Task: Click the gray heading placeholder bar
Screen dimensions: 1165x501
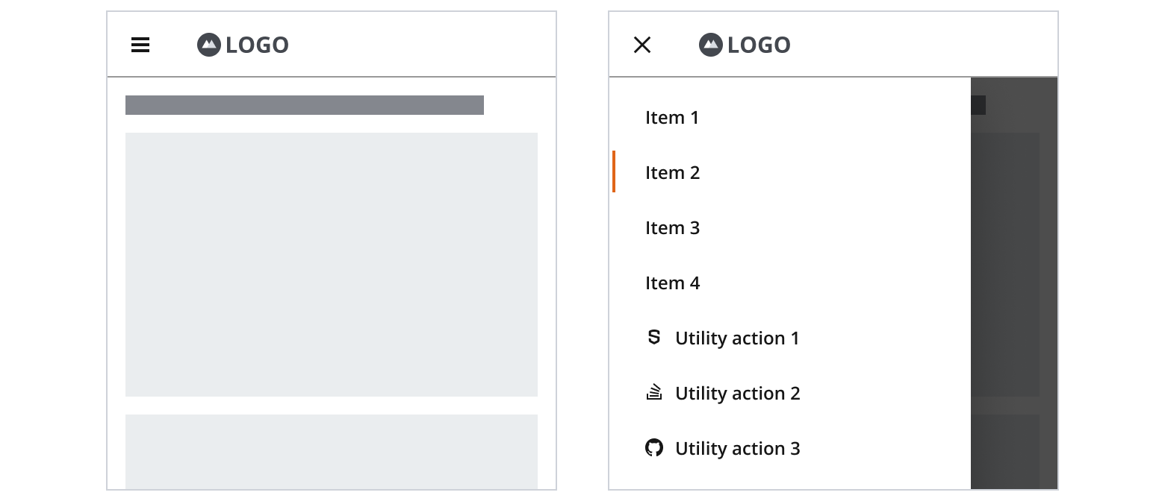Action: point(305,104)
